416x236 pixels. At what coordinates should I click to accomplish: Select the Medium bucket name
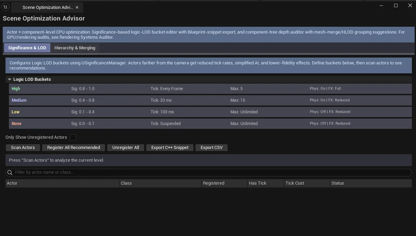point(19,100)
